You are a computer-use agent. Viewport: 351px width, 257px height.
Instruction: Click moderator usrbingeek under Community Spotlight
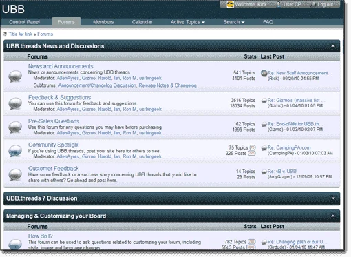pyautogui.click(x=150, y=156)
